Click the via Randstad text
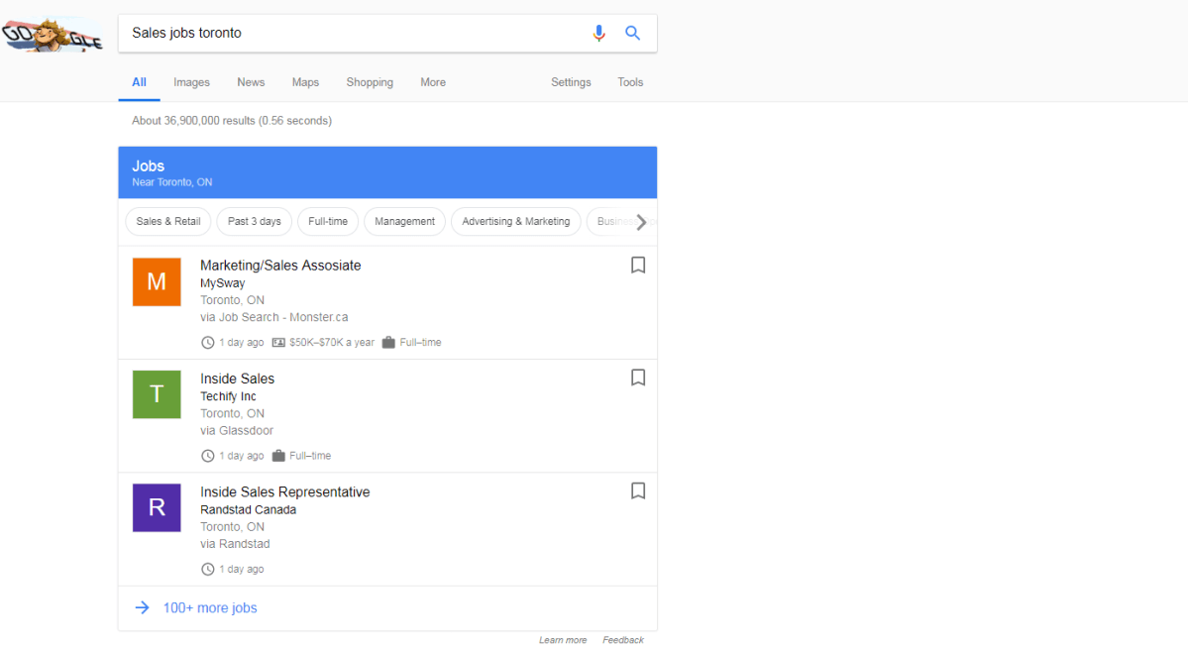Screen dimensions: 1188x651 (235, 544)
